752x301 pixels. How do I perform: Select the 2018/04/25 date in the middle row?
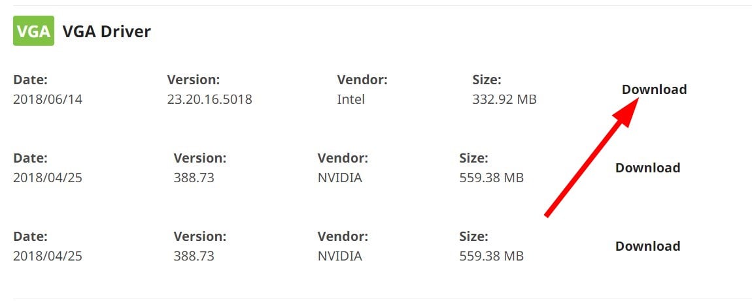click(48, 178)
